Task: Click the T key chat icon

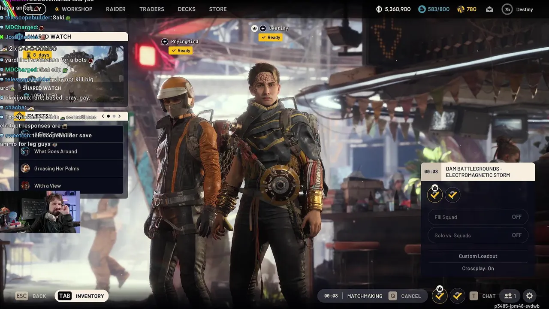Action: [x=474, y=296]
